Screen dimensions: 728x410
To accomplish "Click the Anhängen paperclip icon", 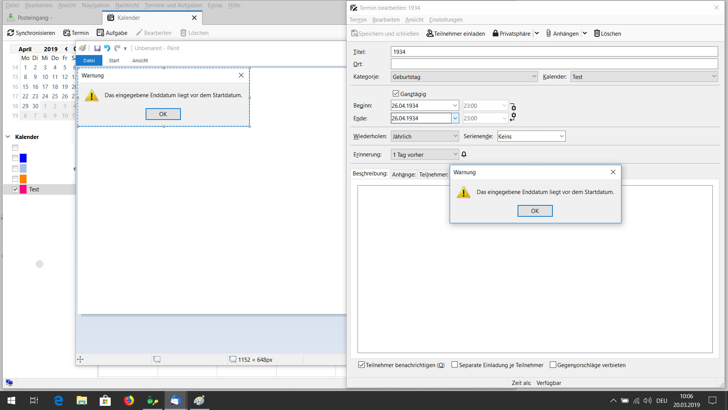I will click(x=548, y=33).
